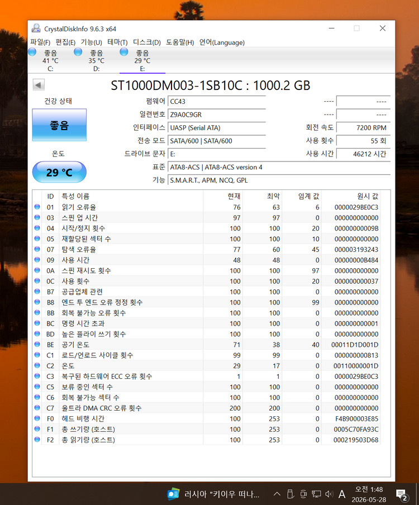Click raw value F4B900003E85 of 헤드 비행 시간
The height and width of the screenshot is (505, 419).
coord(356,418)
